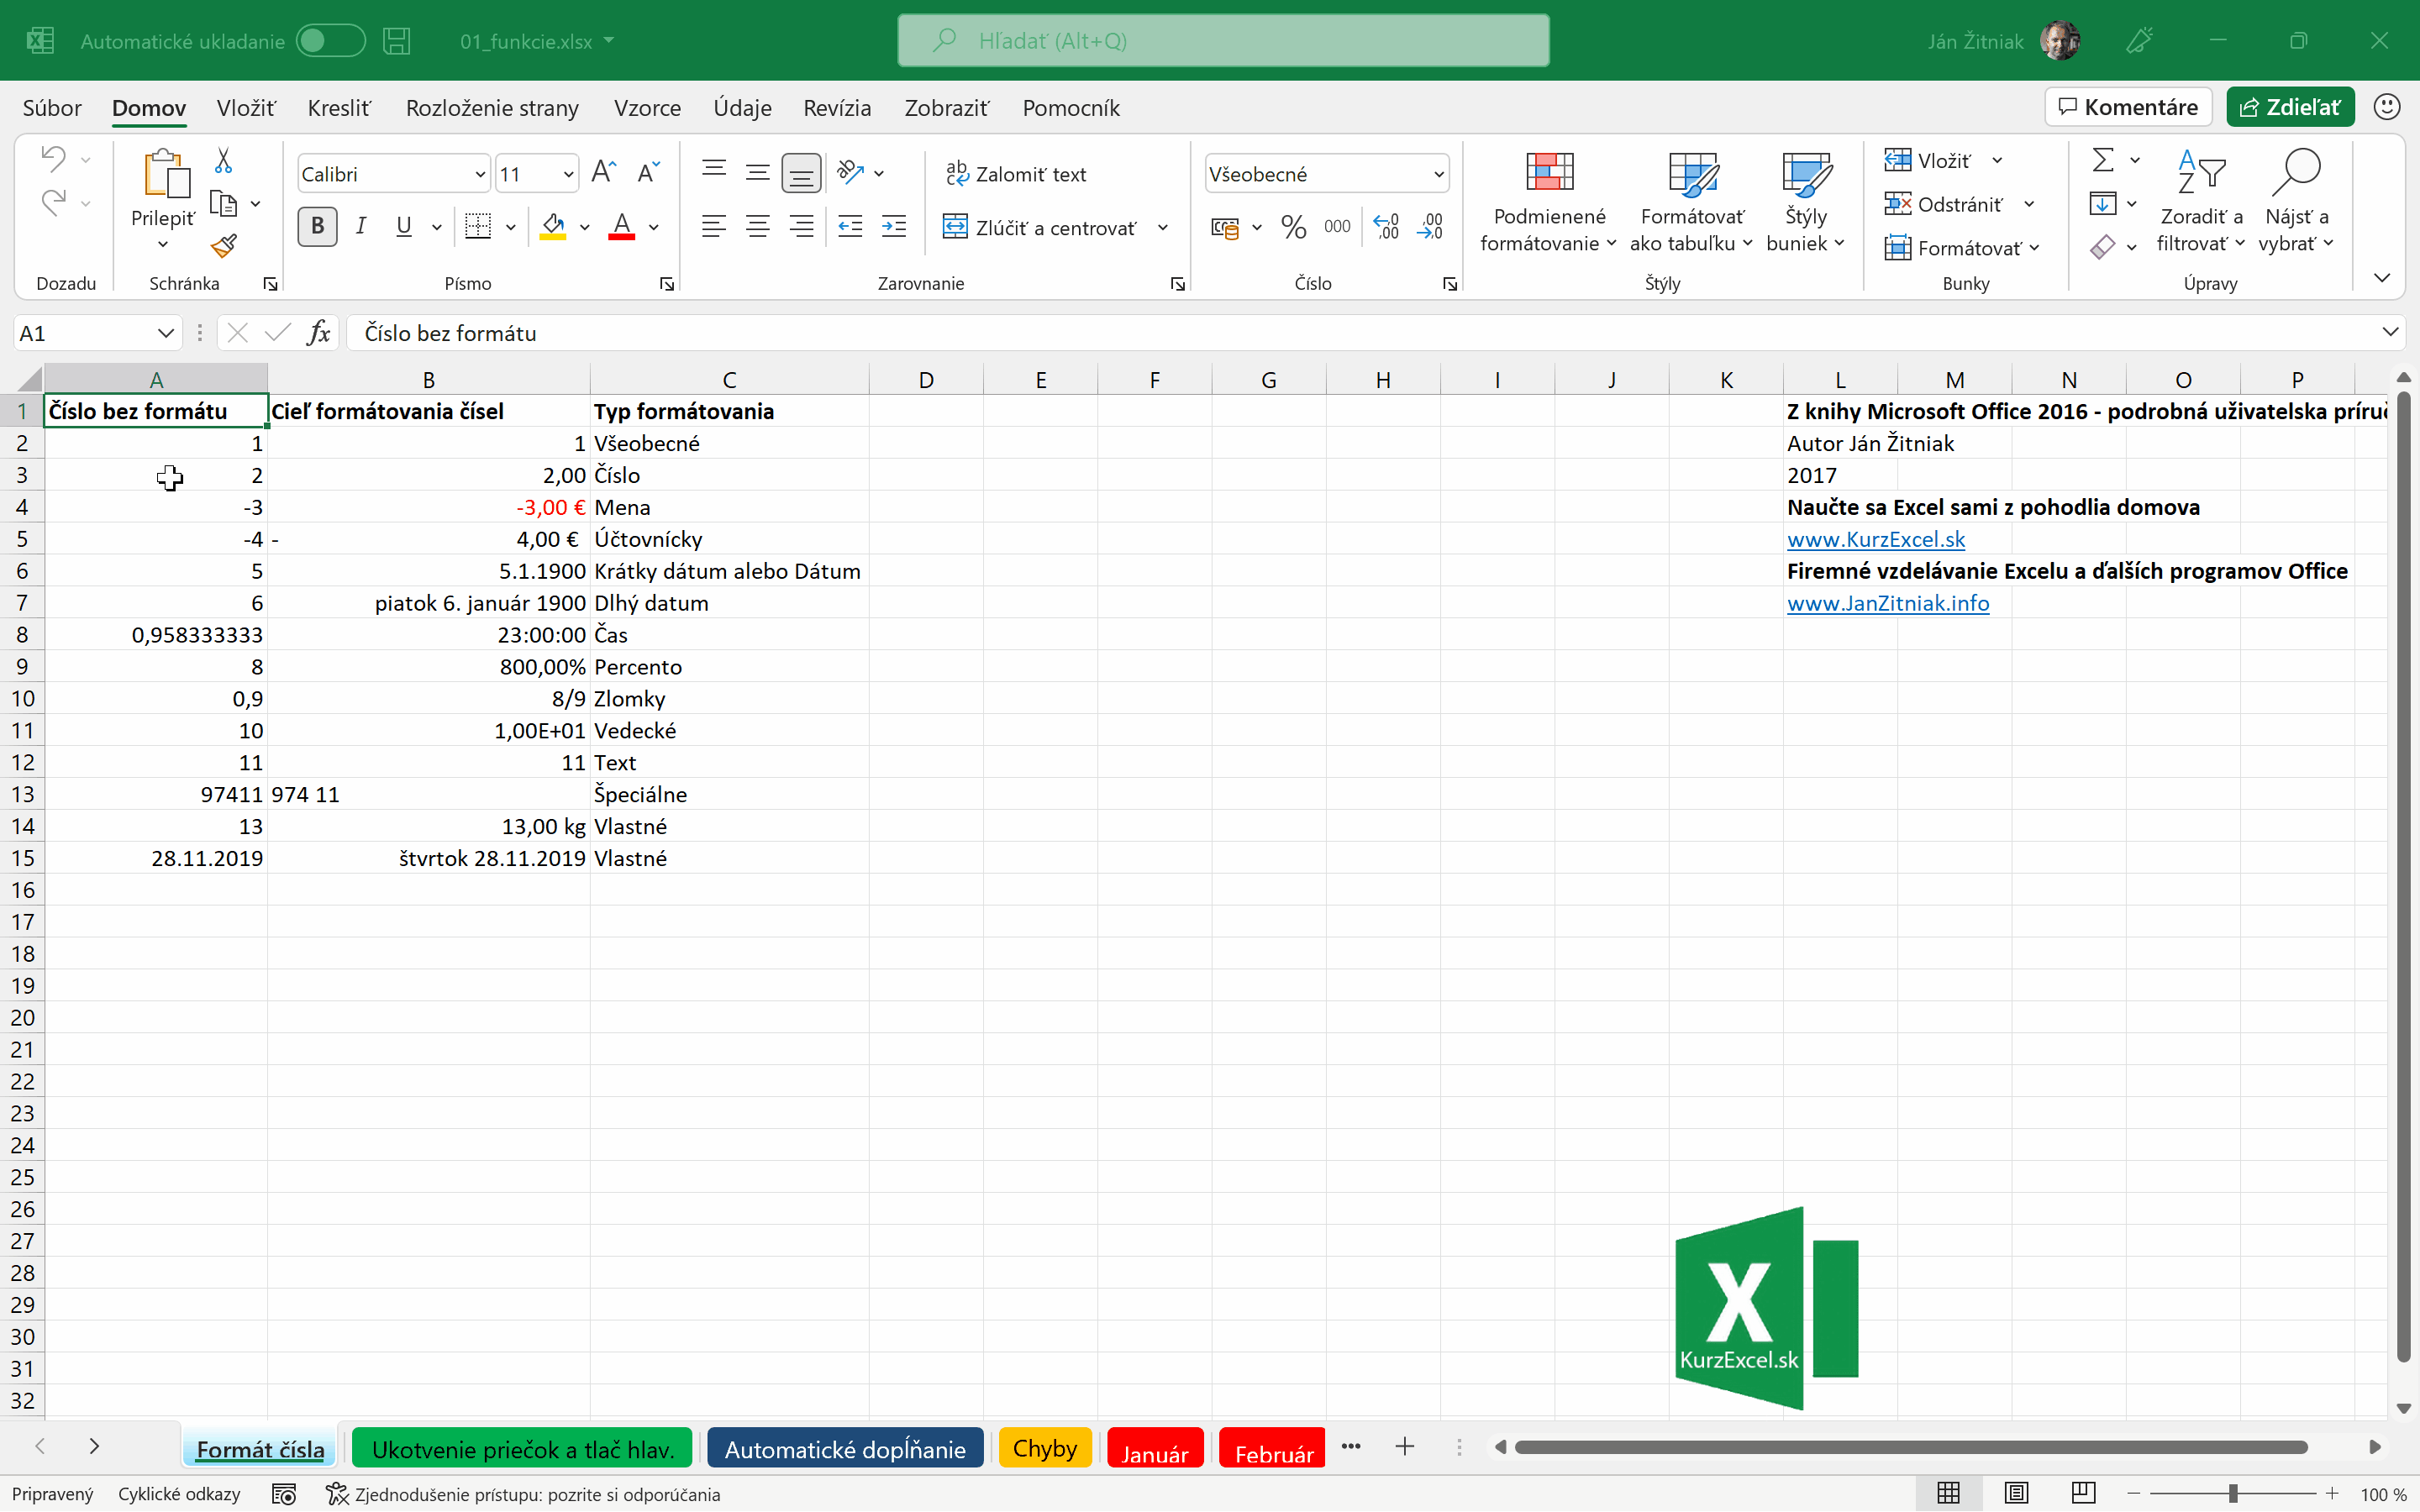Toggle Italic formatting button
This screenshot has height=1512, width=2420.
click(x=361, y=227)
